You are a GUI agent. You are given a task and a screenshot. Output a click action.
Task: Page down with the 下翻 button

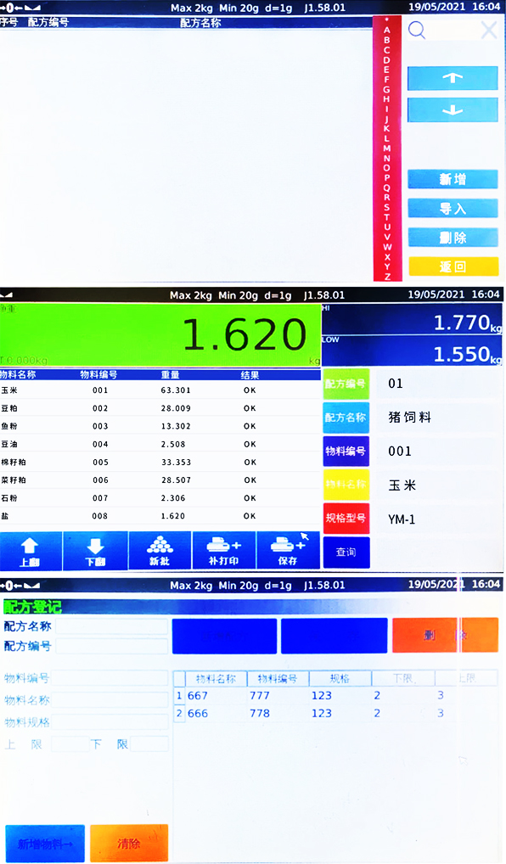(x=95, y=551)
